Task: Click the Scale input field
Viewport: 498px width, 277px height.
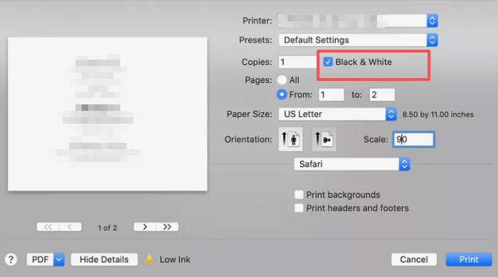Action: [x=413, y=139]
